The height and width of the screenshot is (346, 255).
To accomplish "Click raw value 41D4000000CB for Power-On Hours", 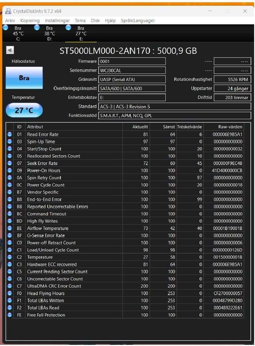I will pyautogui.click(x=227, y=170).
